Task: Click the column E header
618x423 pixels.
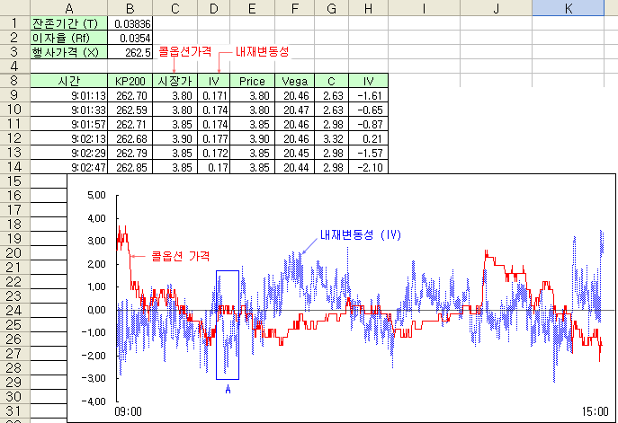Action: (x=252, y=7)
